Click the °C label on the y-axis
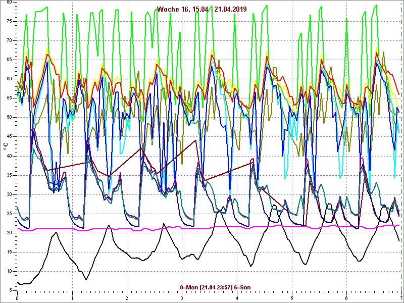 point(6,146)
